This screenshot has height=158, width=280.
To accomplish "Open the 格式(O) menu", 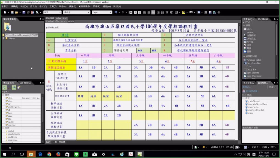I will 43,6.
